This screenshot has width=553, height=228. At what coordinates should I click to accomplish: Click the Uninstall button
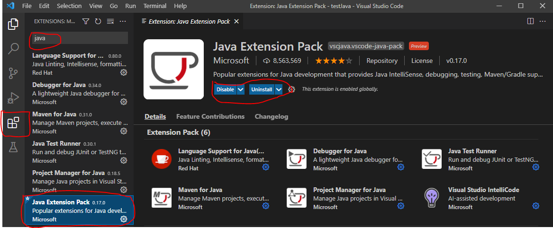(x=262, y=89)
